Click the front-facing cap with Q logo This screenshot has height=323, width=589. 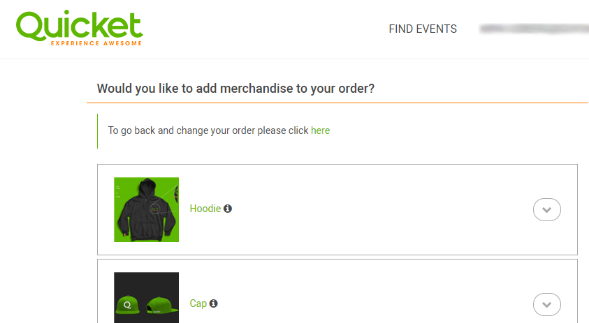[x=128, y=305]
